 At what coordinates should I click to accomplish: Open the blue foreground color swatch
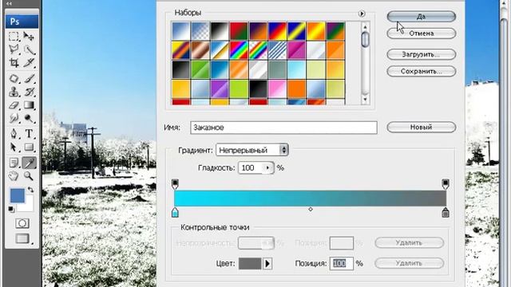[18, 195]
